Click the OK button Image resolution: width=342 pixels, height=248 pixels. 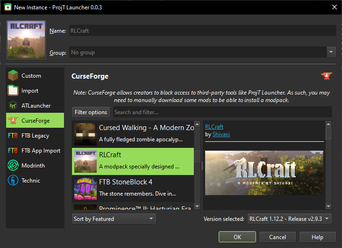click(x=237, y=237)
